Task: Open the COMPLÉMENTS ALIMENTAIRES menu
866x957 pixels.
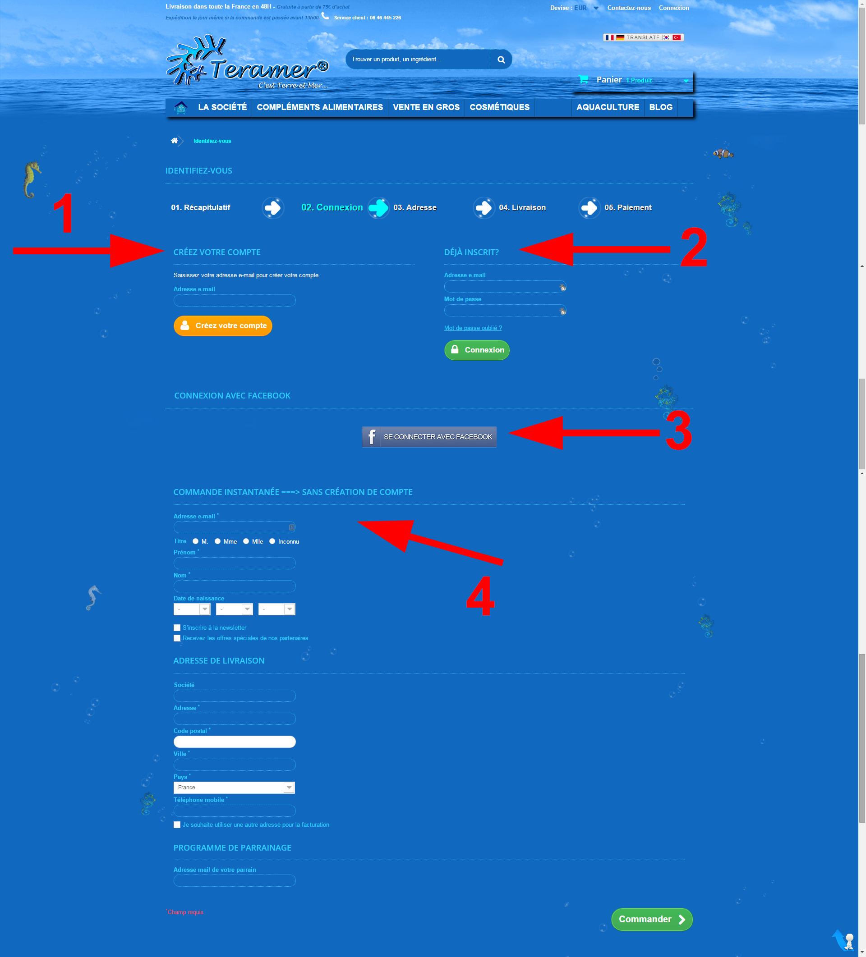Action: click(x=319, y=107)
